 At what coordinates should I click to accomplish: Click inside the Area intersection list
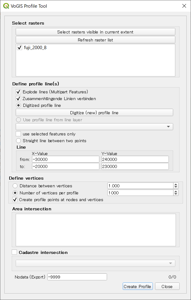tap(96, 230)
